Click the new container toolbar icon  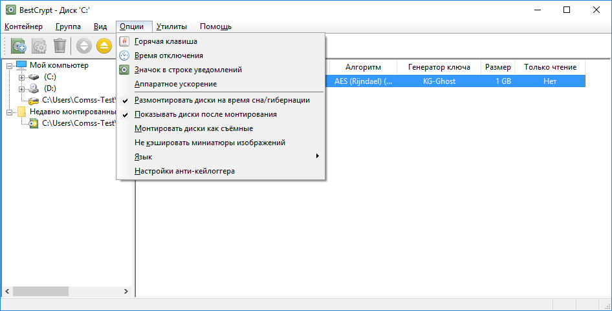click(x=18, y=46)
